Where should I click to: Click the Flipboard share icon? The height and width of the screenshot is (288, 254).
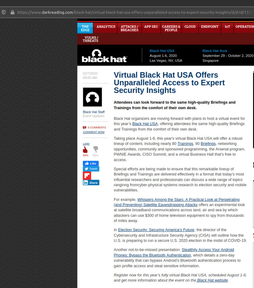[x=87, y=176]
